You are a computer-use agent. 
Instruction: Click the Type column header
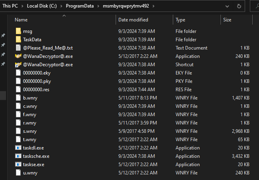pyautogui.click(x=181, y=20)
